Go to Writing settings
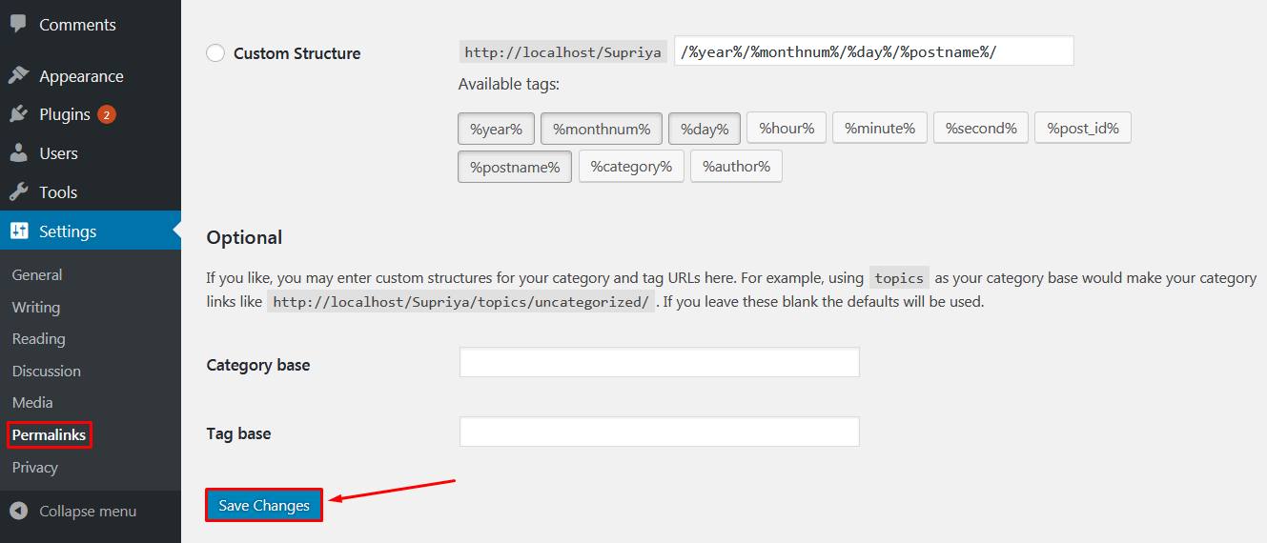The height and width of the screenshot is (543, 1267). (36, 308)
